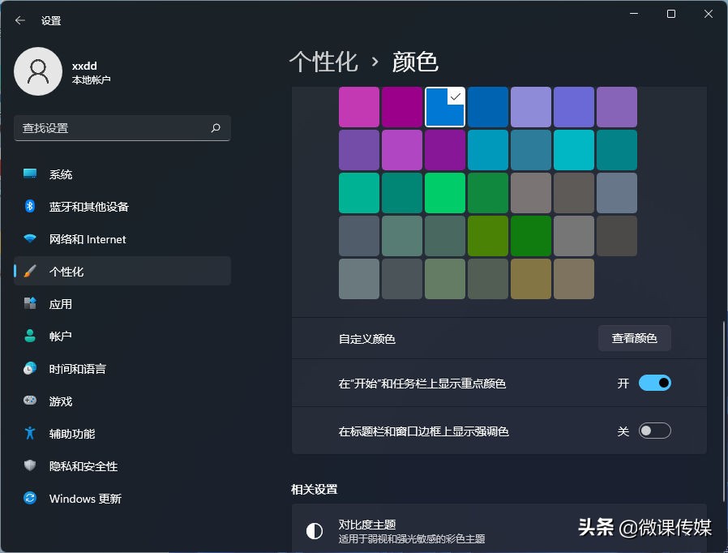This screenshot has width=728, height=553.
Task: Maximize the 设置 window
Action: pyautogui.click(x=671, y=14)
